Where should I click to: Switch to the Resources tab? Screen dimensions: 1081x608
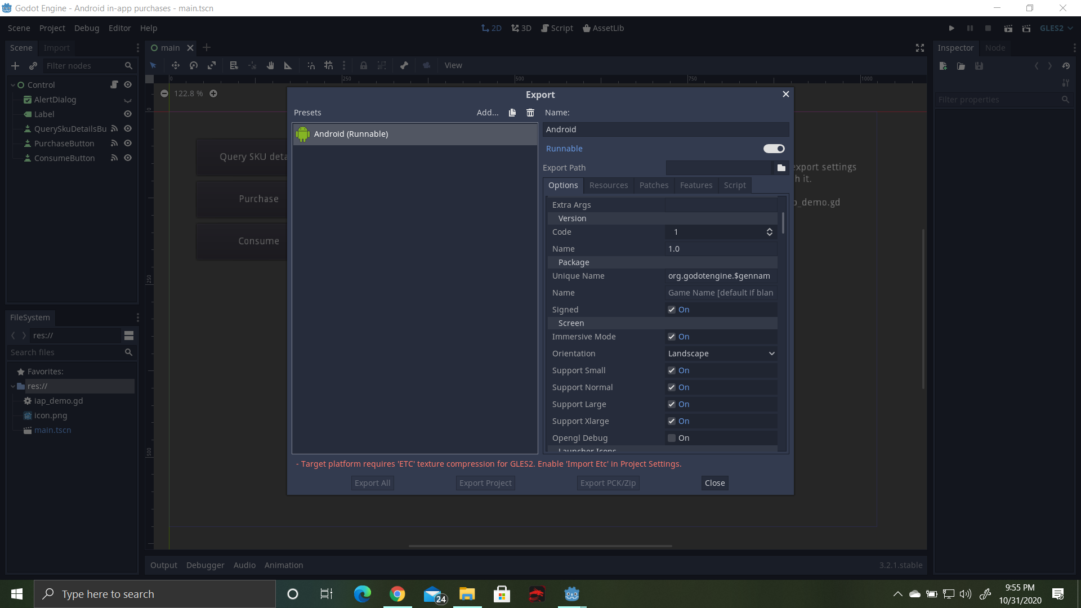click(609, 185)
